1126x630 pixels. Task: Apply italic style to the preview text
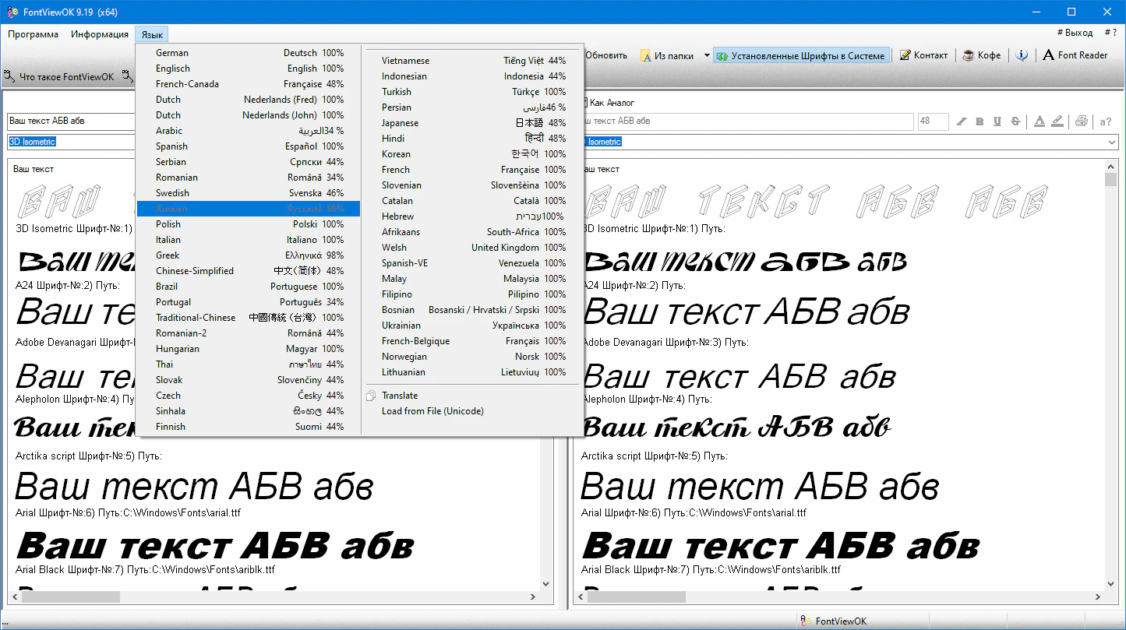(962, 121)
